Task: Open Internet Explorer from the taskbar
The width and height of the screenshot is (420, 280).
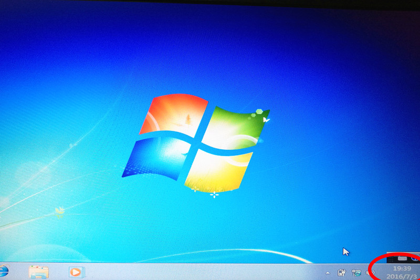Action: [3, 271]
